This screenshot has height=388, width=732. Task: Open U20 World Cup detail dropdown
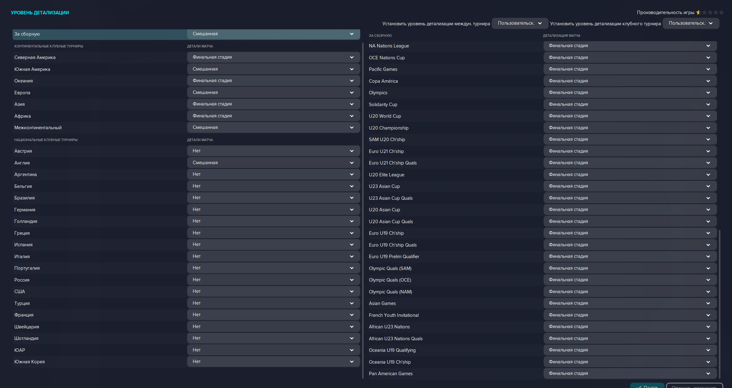coord(630,116)
